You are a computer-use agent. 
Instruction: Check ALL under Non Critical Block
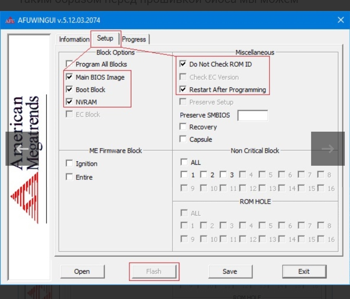pyautogui.click(x=184, y=162)
